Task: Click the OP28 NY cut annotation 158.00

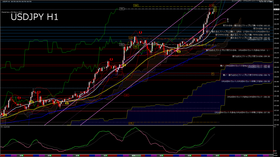Action: 248,97
